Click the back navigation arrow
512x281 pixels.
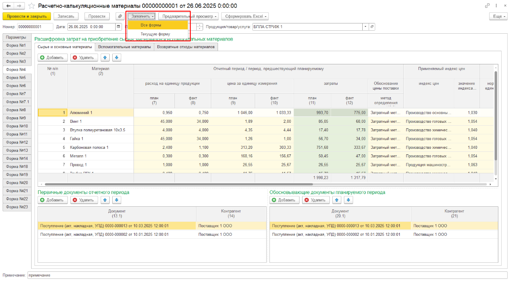pyautogui.click(x=9, y=6)
